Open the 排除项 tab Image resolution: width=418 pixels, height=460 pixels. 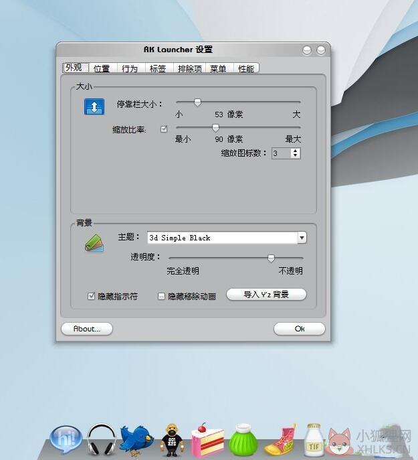[190, 68]
